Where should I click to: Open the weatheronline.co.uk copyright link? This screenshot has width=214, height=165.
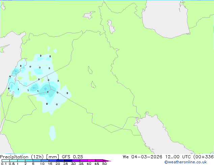(x=186, y=162)
